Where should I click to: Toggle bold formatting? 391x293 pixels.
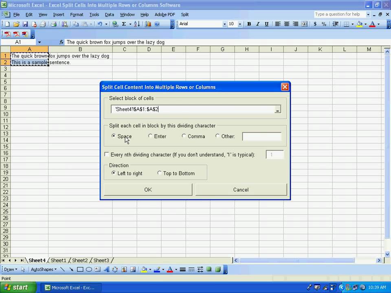(x=249, y=24)
